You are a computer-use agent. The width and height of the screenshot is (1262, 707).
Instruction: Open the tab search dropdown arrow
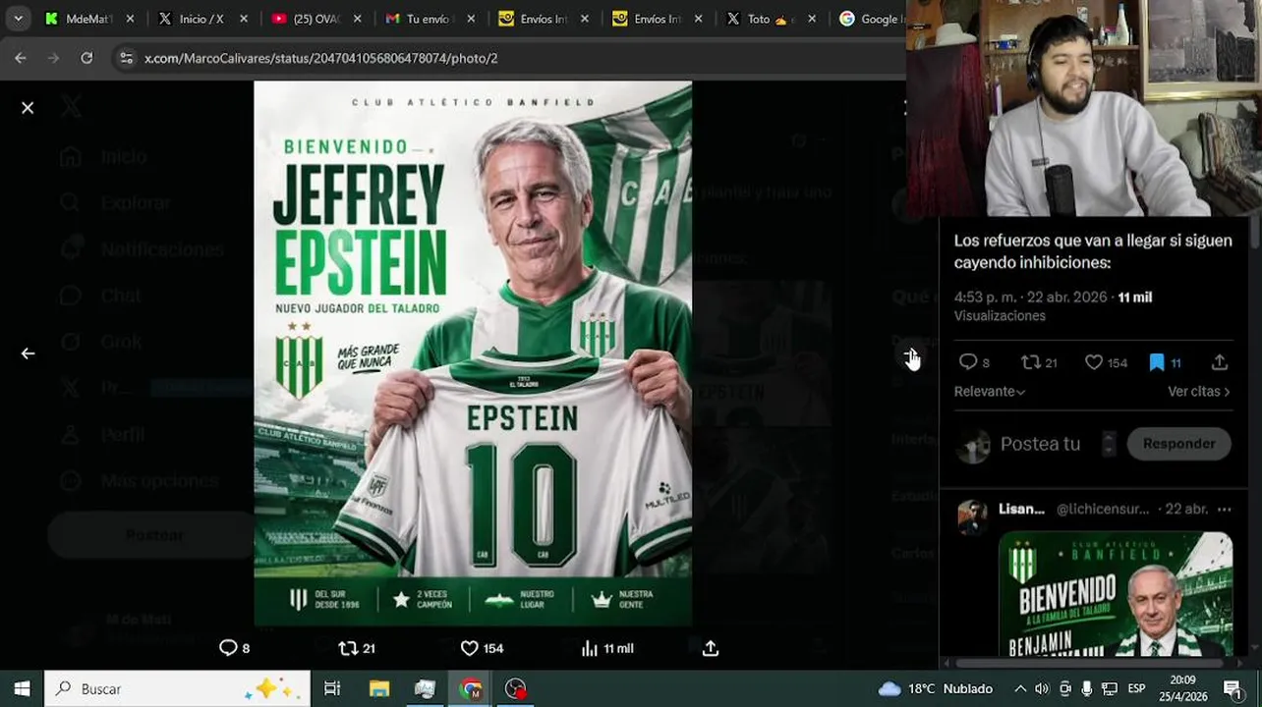tap(18, 19)
